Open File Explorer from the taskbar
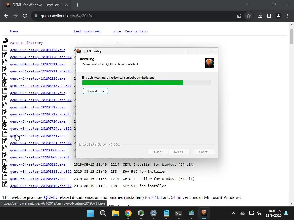Viewport: 294px width, 220px height. point(115,213)
